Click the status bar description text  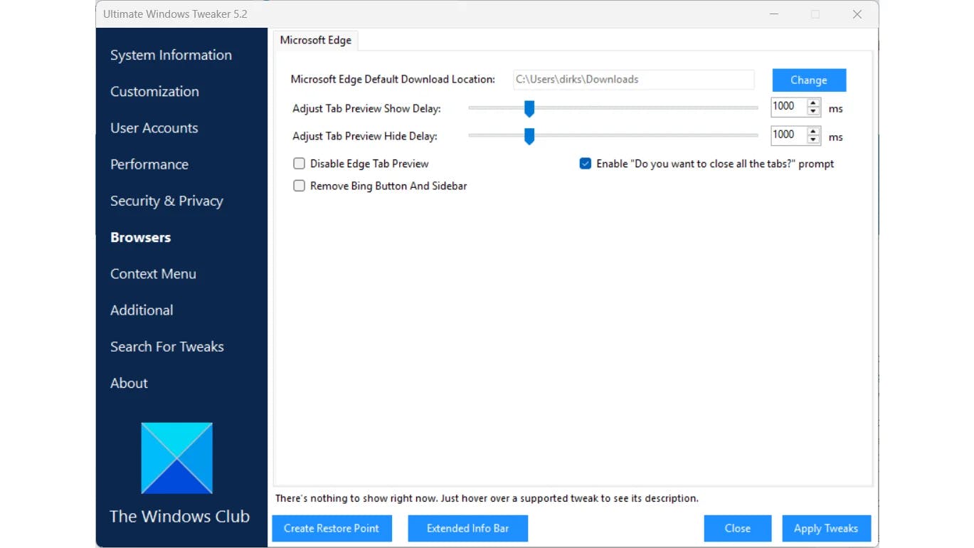487,498
